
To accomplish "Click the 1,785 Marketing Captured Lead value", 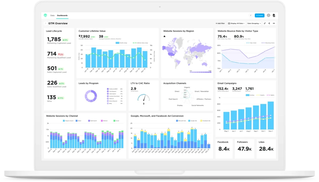I will (54, 39).
